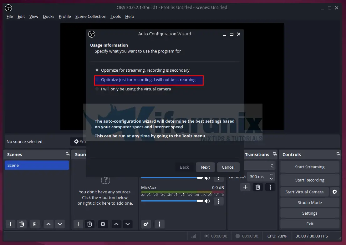Viewport: 346px width, 245px height.
Task: Open Mic/Aux three-dot options menu
Action: pos(219,201)
